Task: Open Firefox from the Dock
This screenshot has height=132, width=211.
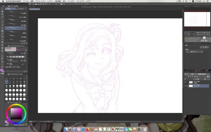Action: tap(88, 129)
